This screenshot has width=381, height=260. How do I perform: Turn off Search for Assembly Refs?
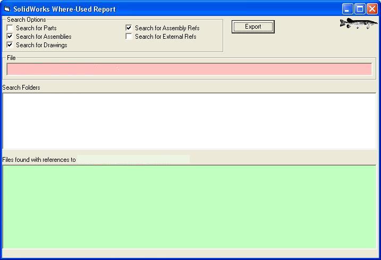click(x=129, y=28)
